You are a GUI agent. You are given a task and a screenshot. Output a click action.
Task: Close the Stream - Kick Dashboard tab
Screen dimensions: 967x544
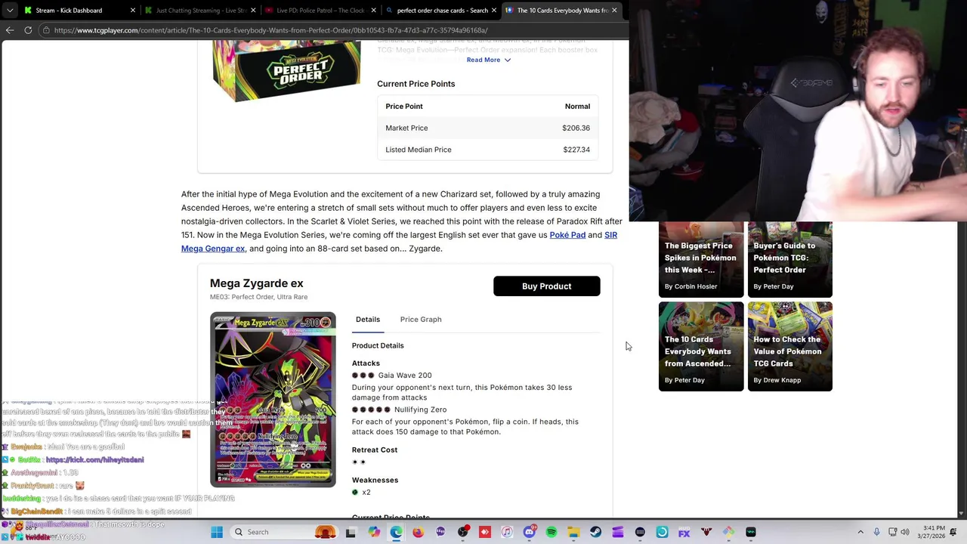(133, 11)
